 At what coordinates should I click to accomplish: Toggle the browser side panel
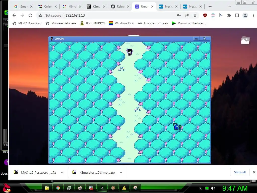(x=237, y=15)
